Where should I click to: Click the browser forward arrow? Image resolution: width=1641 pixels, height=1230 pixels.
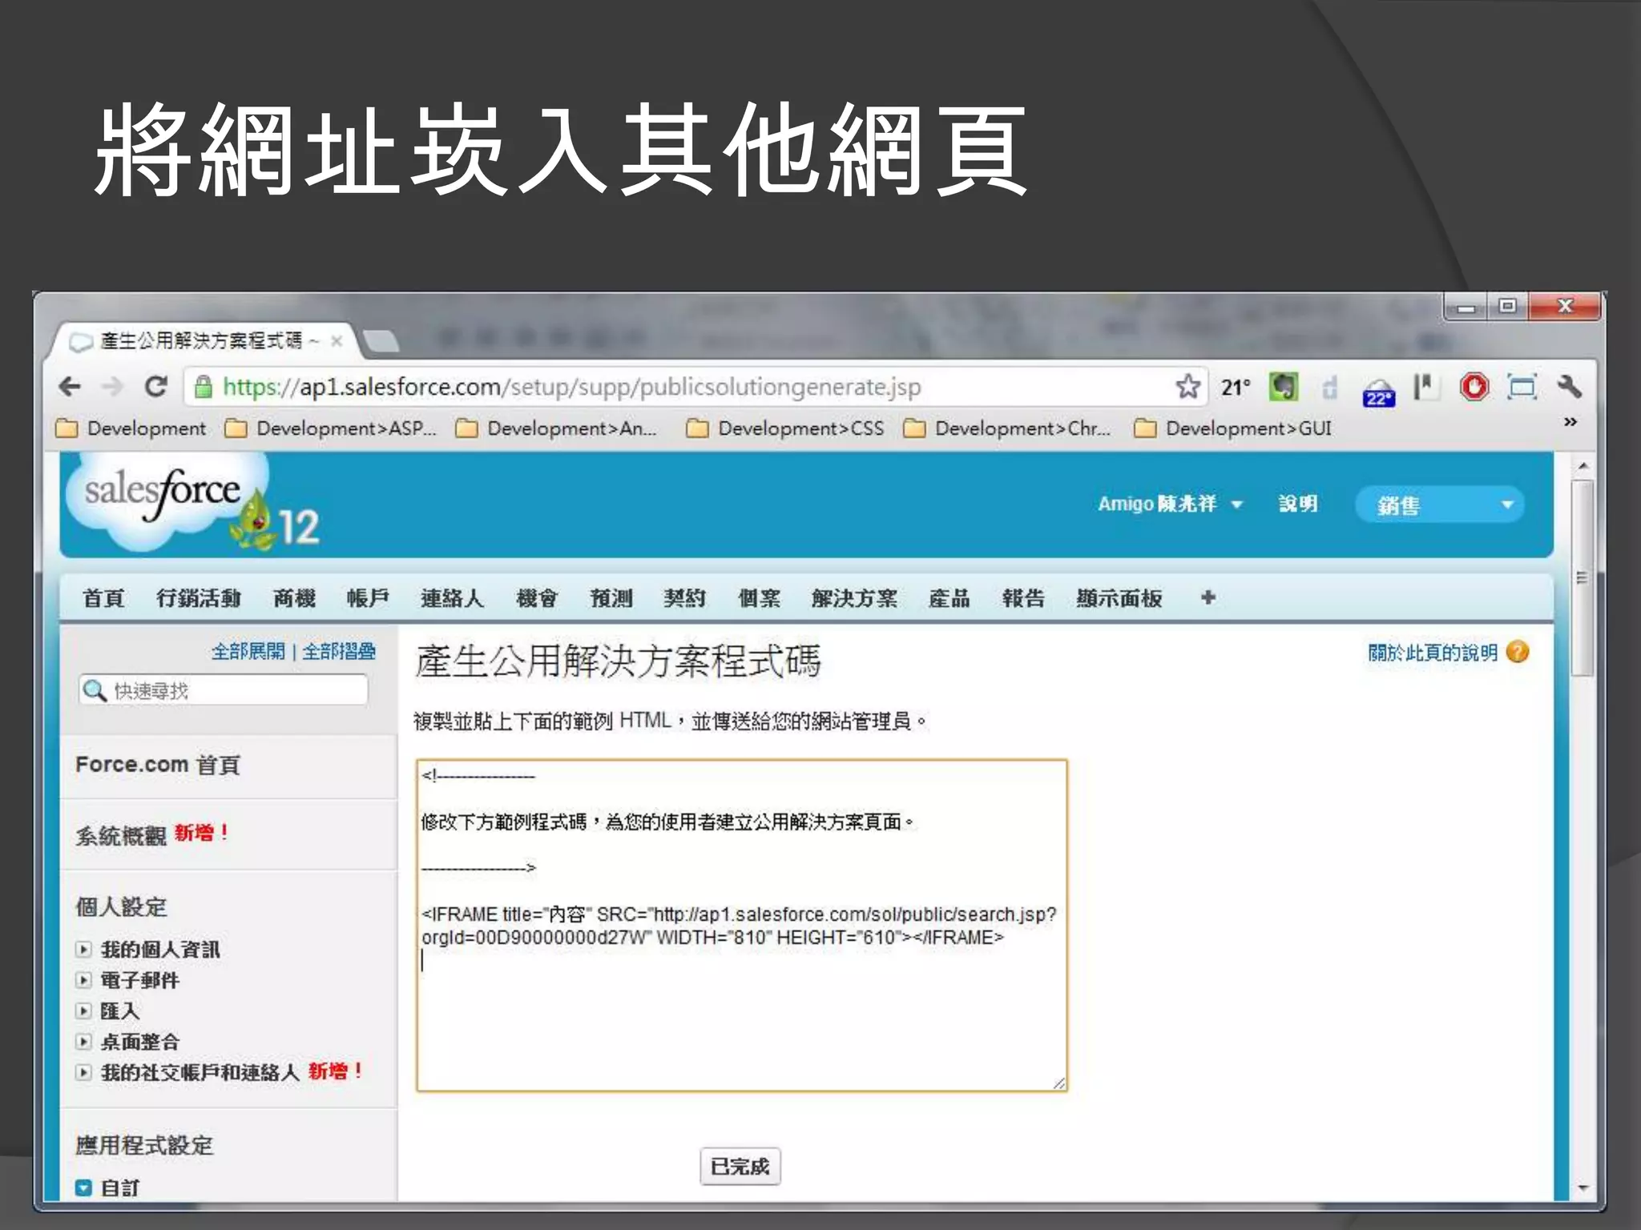pos(113,388)
